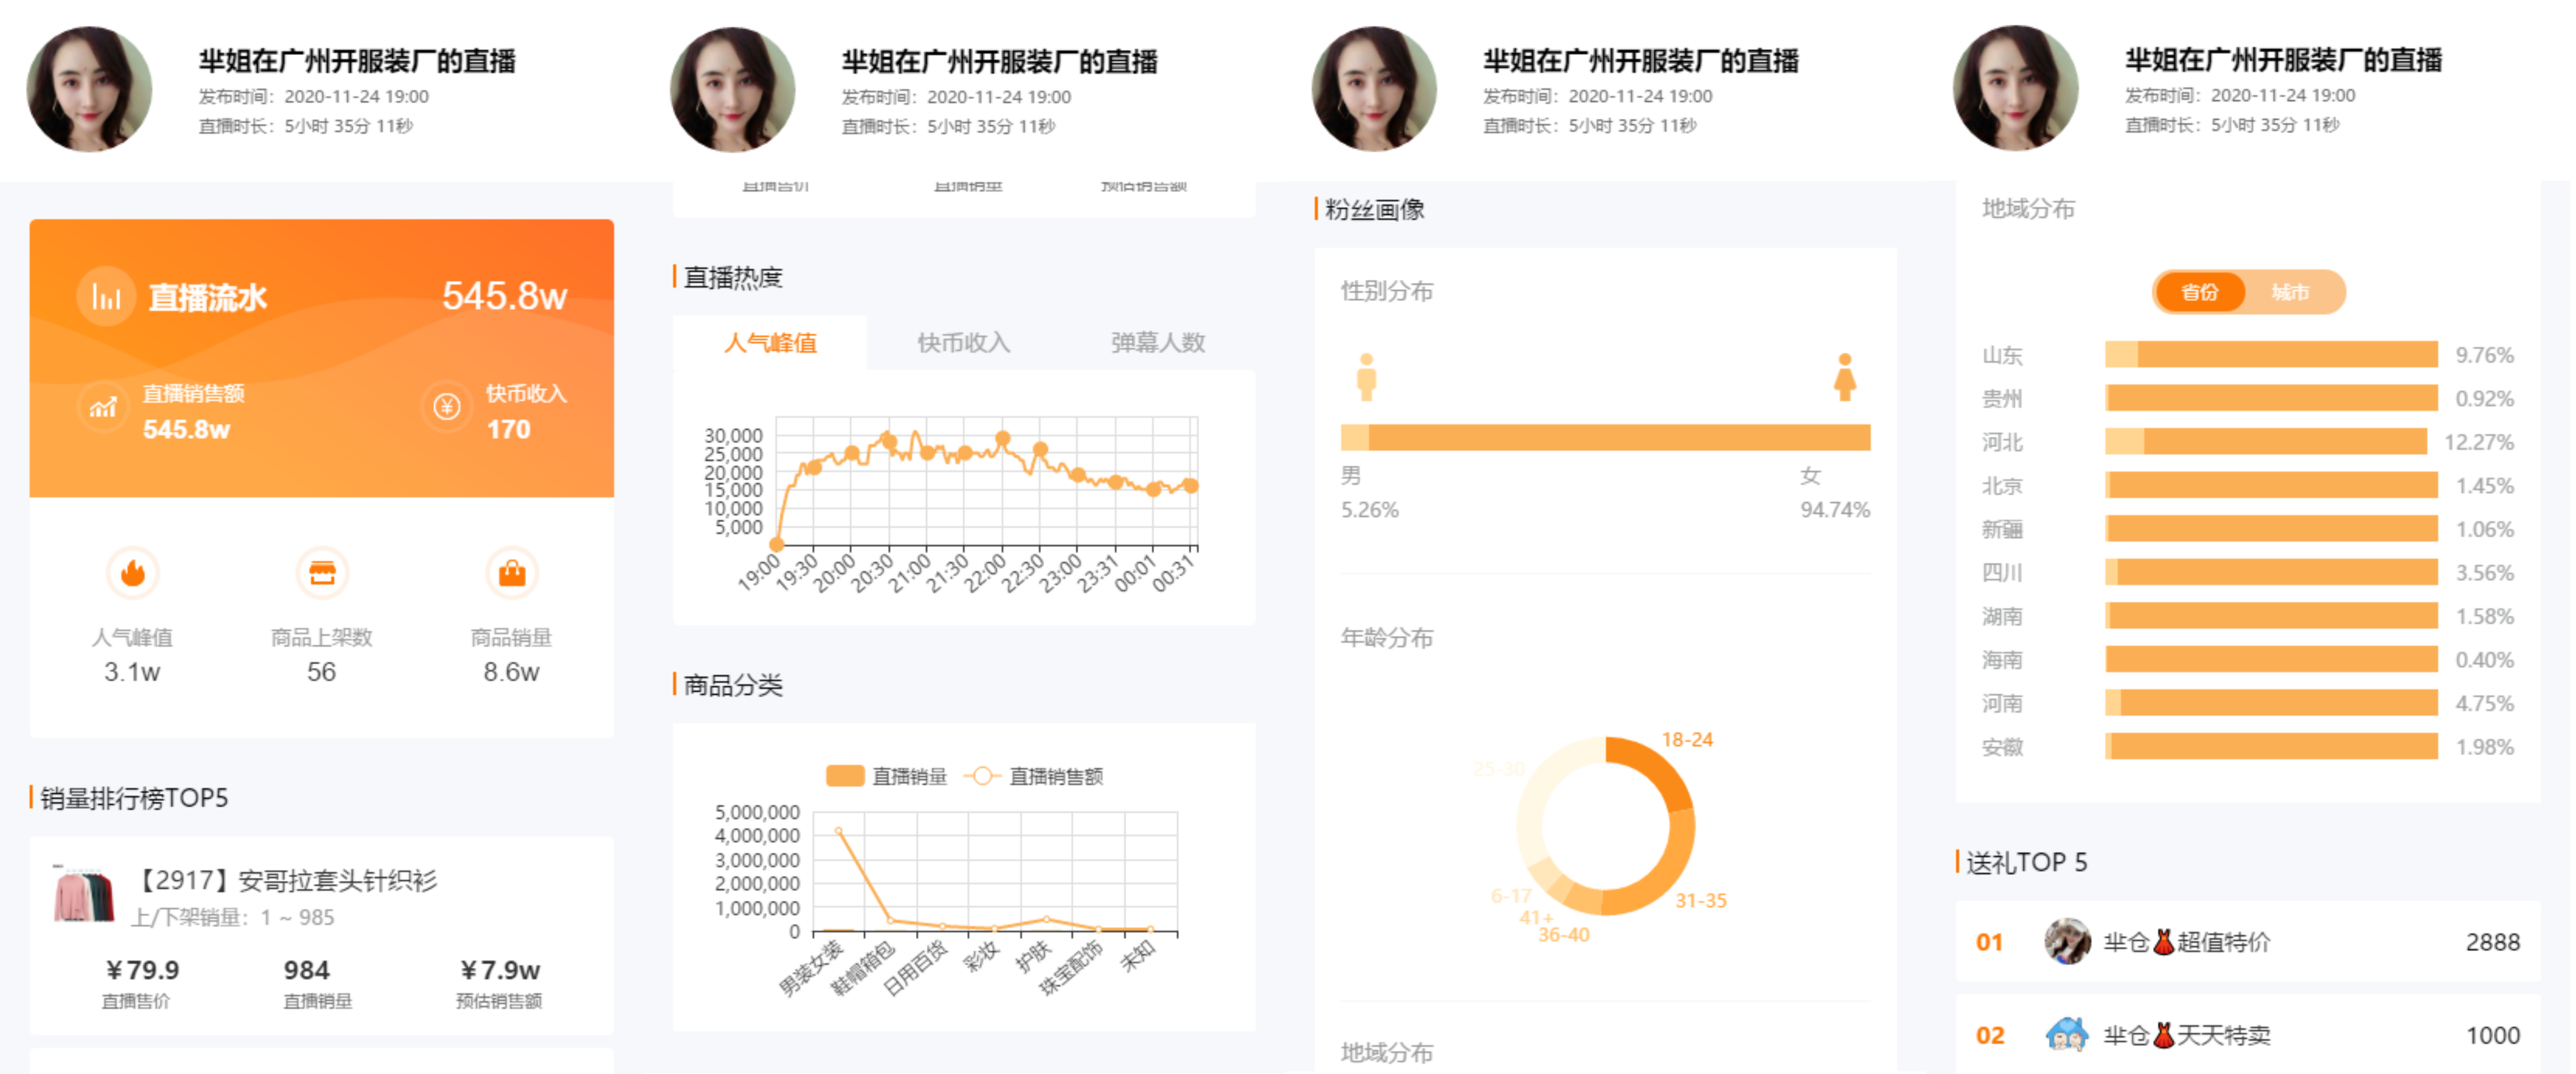Click the 年龄分布 subheading

(x=1387, y=637)
